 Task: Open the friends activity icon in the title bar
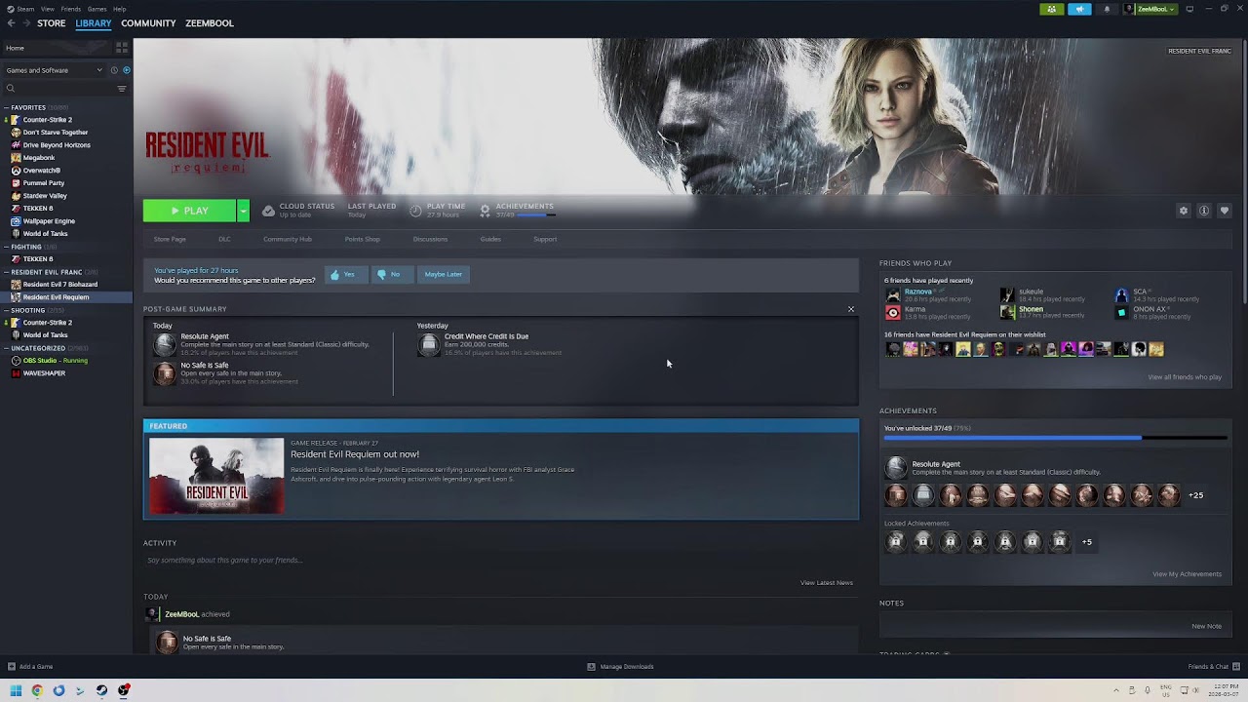click(x=1051, y=9)
